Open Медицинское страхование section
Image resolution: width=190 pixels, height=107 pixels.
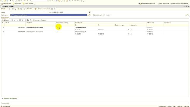[179, 4]
